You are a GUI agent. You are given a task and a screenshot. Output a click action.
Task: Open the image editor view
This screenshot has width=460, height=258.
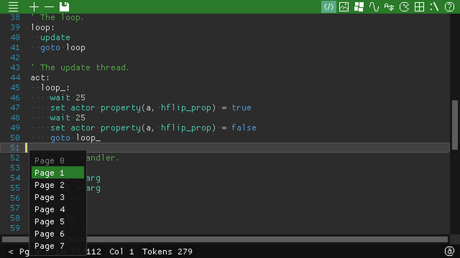[x=344, y=7]
